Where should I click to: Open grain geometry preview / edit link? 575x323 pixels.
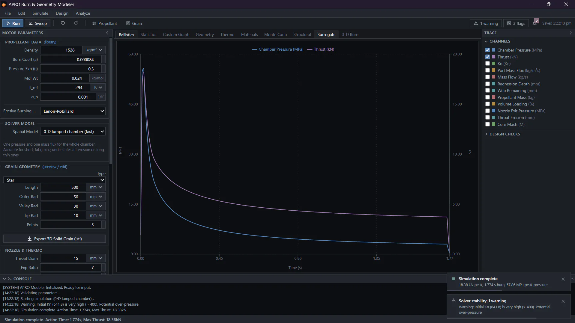coord(55,167)
